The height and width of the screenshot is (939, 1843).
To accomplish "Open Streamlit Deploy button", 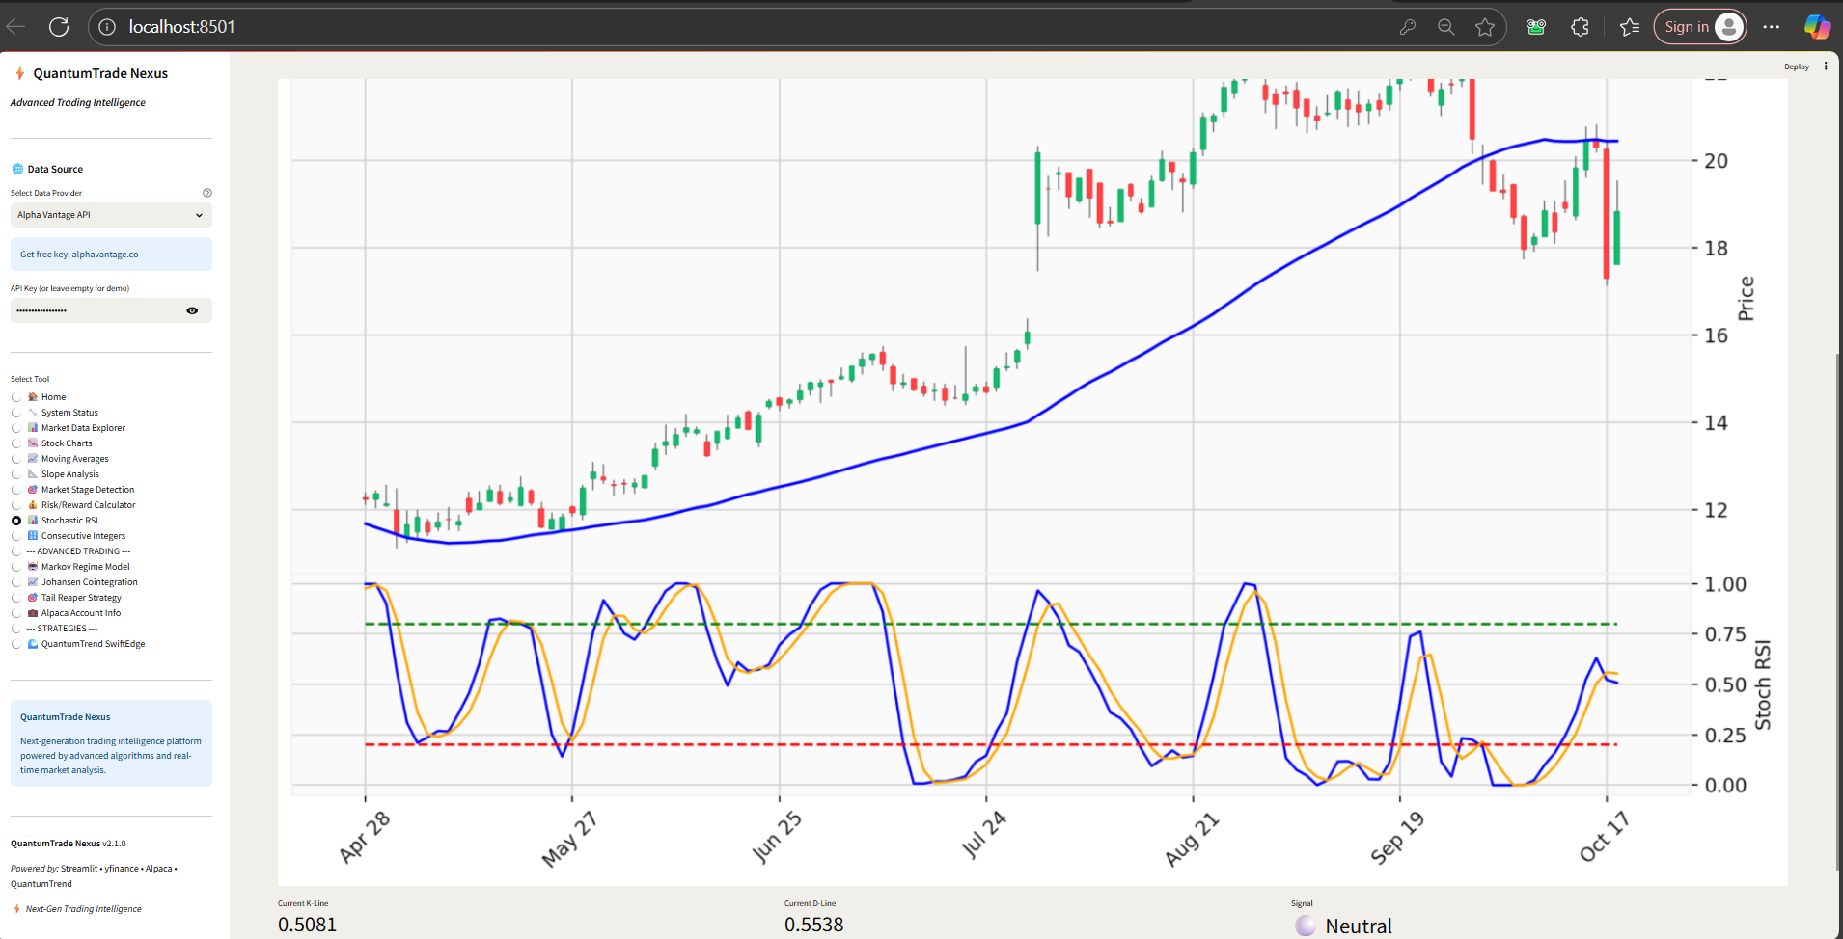I will point(1796,67).
